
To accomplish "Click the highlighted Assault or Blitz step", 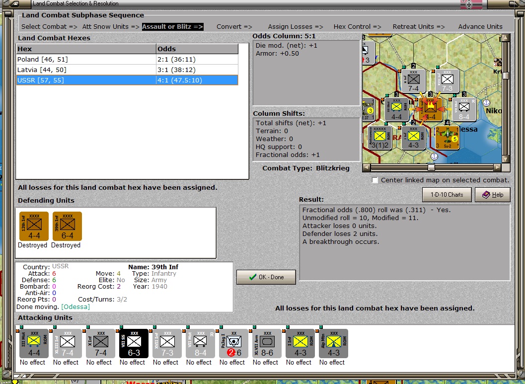I will click(x=172, y=27).
